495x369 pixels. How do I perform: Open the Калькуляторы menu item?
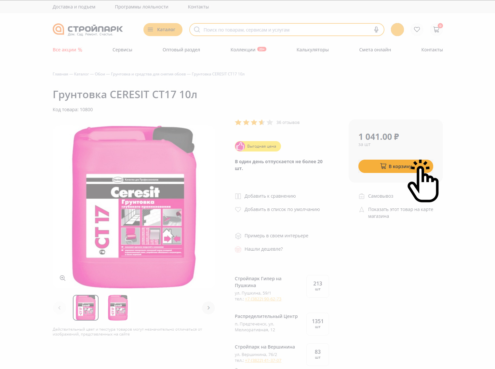pyautogui.click(x=313, y=50)
